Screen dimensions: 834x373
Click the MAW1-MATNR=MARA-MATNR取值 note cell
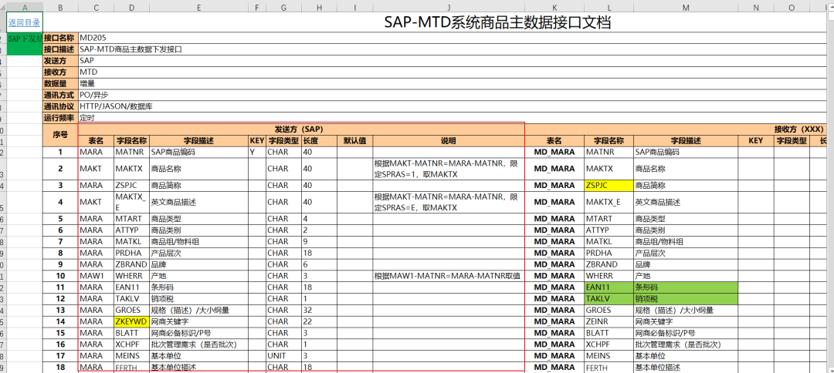point(449,276)
